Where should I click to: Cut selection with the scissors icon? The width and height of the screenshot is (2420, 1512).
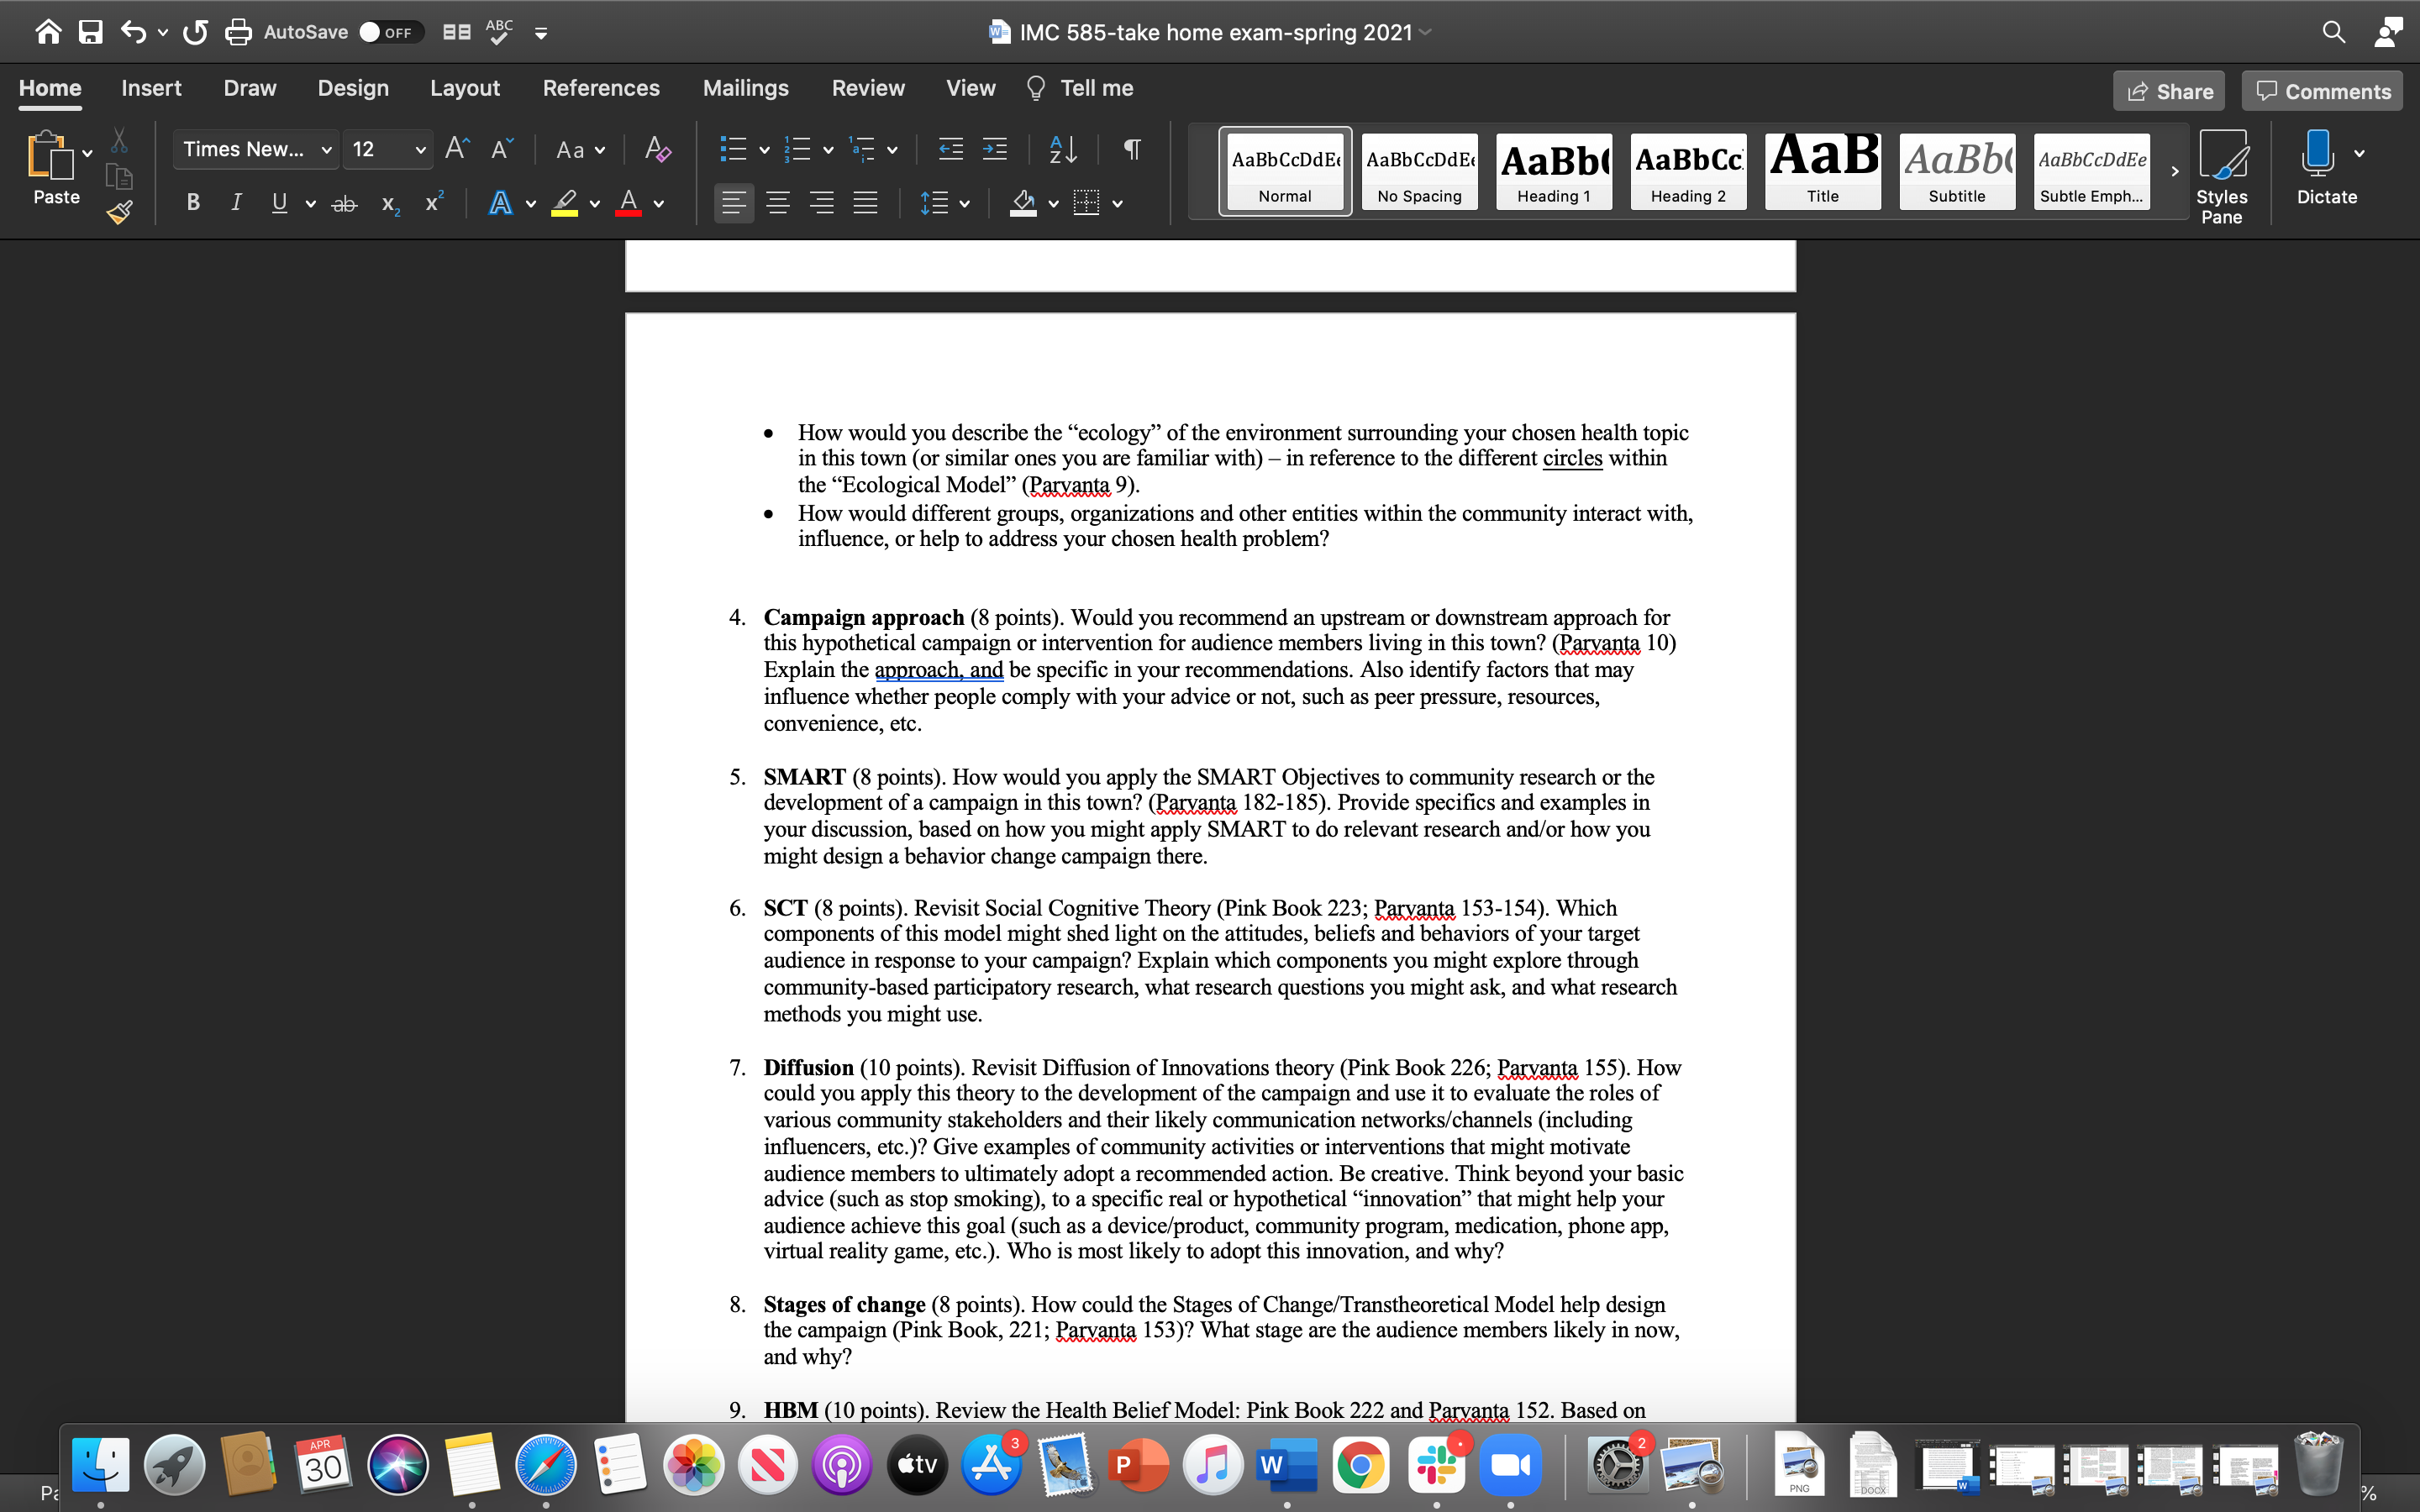pos(119,140)
